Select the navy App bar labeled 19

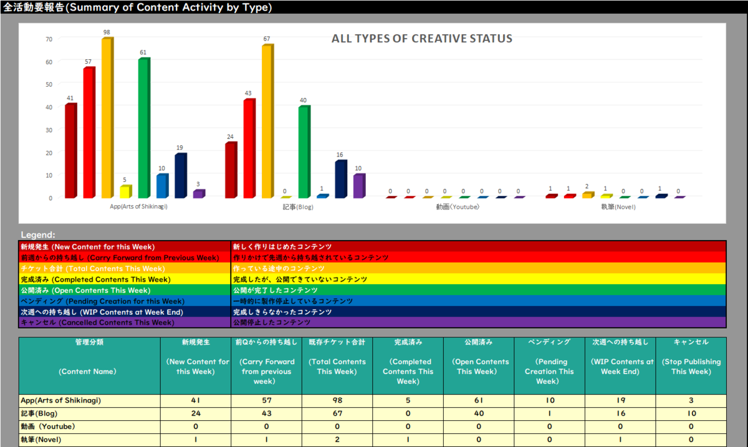(181, 176)
